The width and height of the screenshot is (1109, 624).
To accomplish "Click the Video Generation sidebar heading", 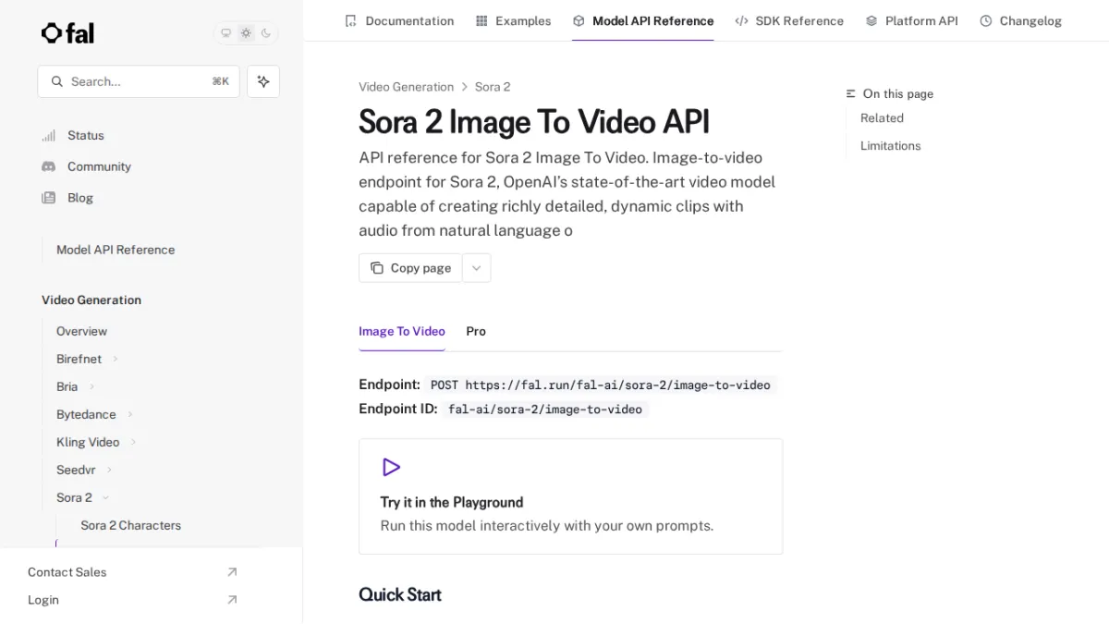I will (x=91, y=300).
